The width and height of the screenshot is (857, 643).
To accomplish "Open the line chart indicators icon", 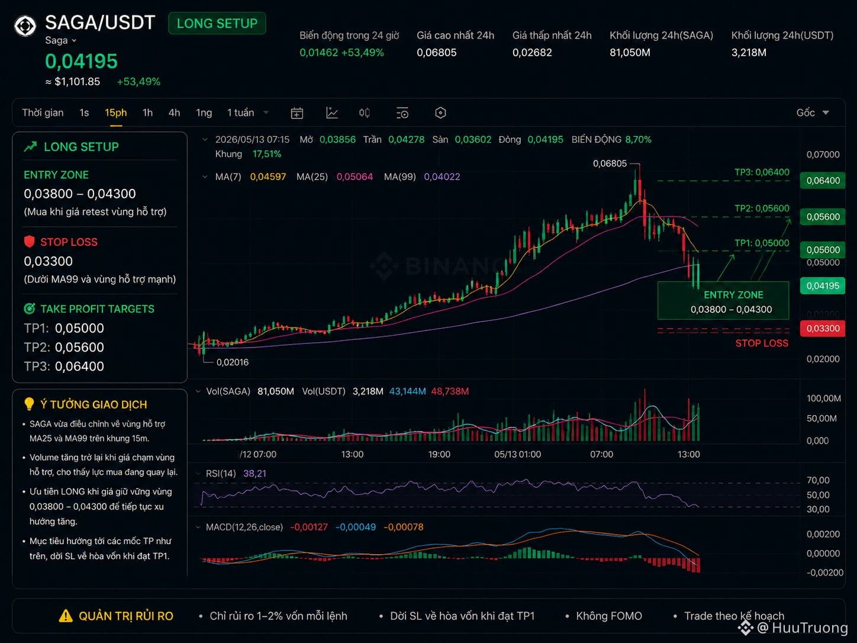I will point(332,112).
